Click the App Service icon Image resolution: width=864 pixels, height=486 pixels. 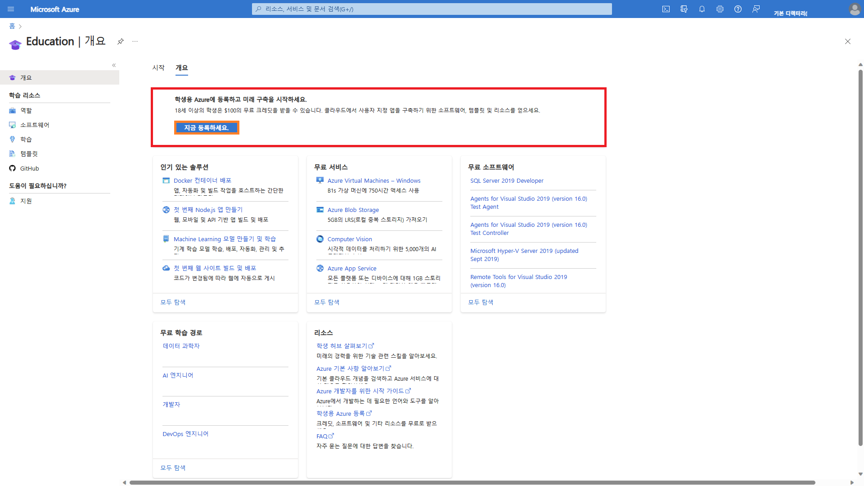tap(320, 268)
